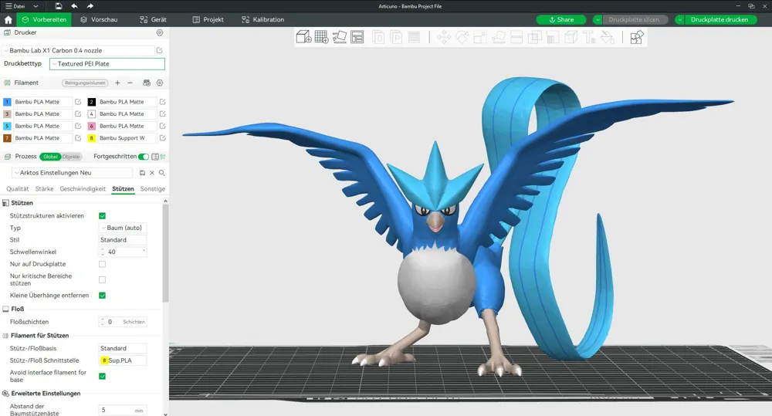Toggle the Fortgeschritten switch
Image resolution: width=772 pixels, height=416 pixels.
pyautogui.click(x=144, y=157)
